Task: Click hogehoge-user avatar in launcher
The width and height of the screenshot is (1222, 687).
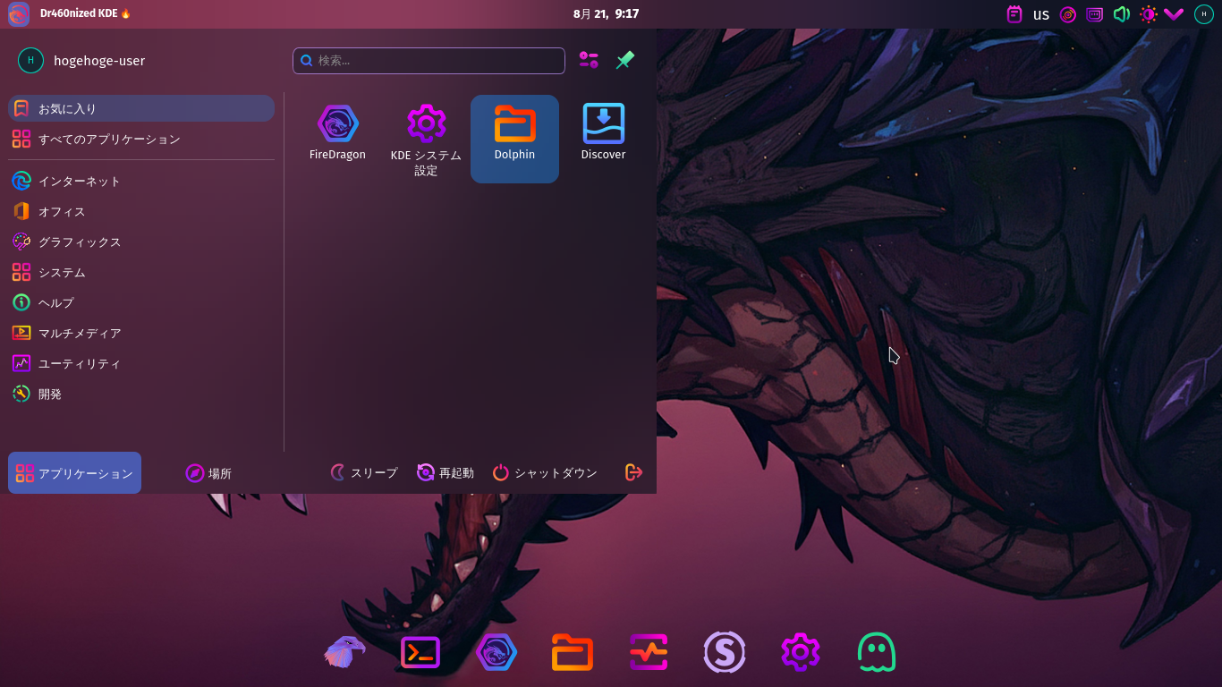Action: click(x=30, y=60)
